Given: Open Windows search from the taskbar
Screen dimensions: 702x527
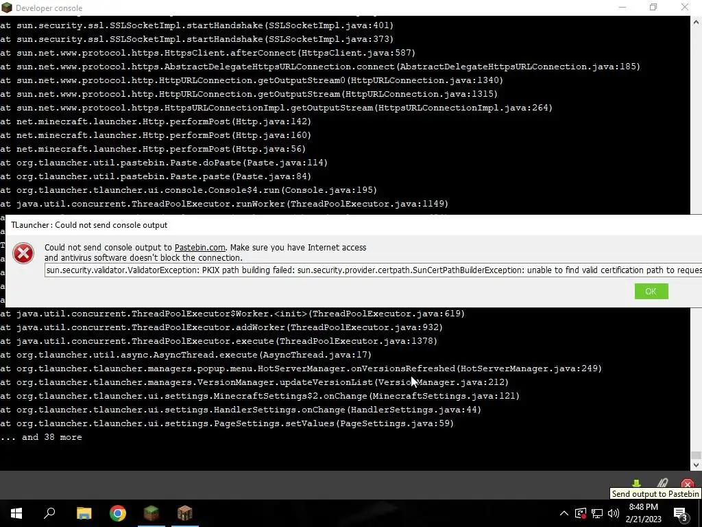Looking at the screenshot, I should pyautogui.click(x=49, y=513).
